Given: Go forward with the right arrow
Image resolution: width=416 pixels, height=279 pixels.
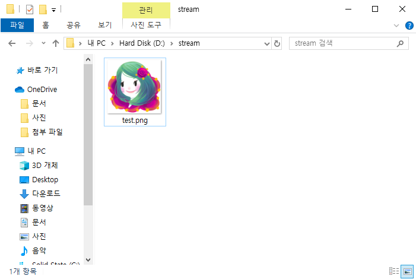Looking at the screenshot, I should [30, 43].
